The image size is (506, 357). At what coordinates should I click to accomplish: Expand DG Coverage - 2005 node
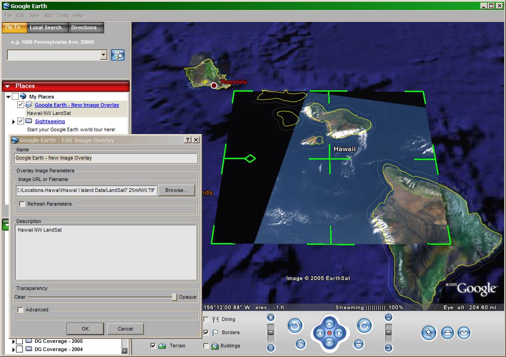(x=13, y=341)
